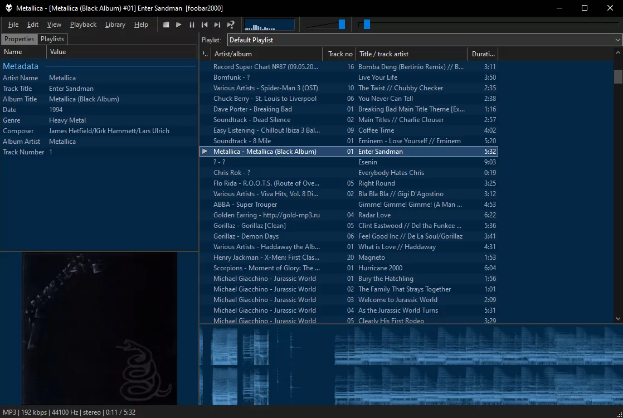The height and width of the screenshot is (418, 623).
Task: Click the playlist scrollbar down arrow
Action: (618, 319)
